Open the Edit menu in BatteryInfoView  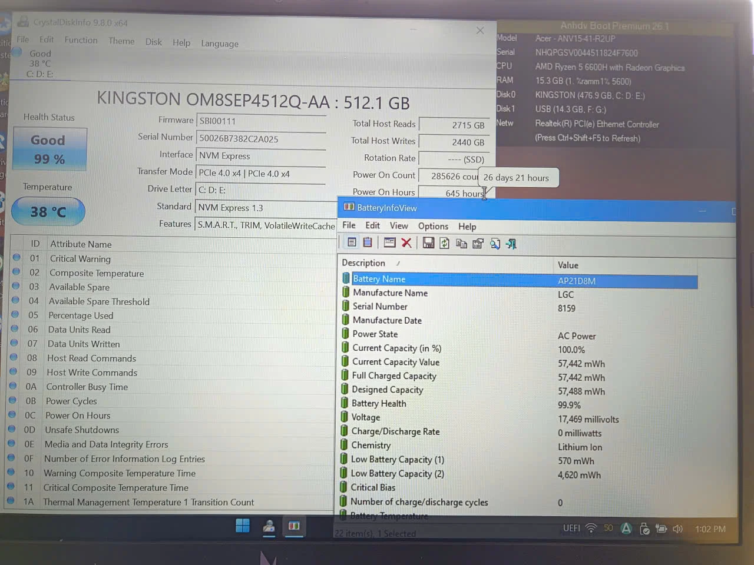[372, 225]
